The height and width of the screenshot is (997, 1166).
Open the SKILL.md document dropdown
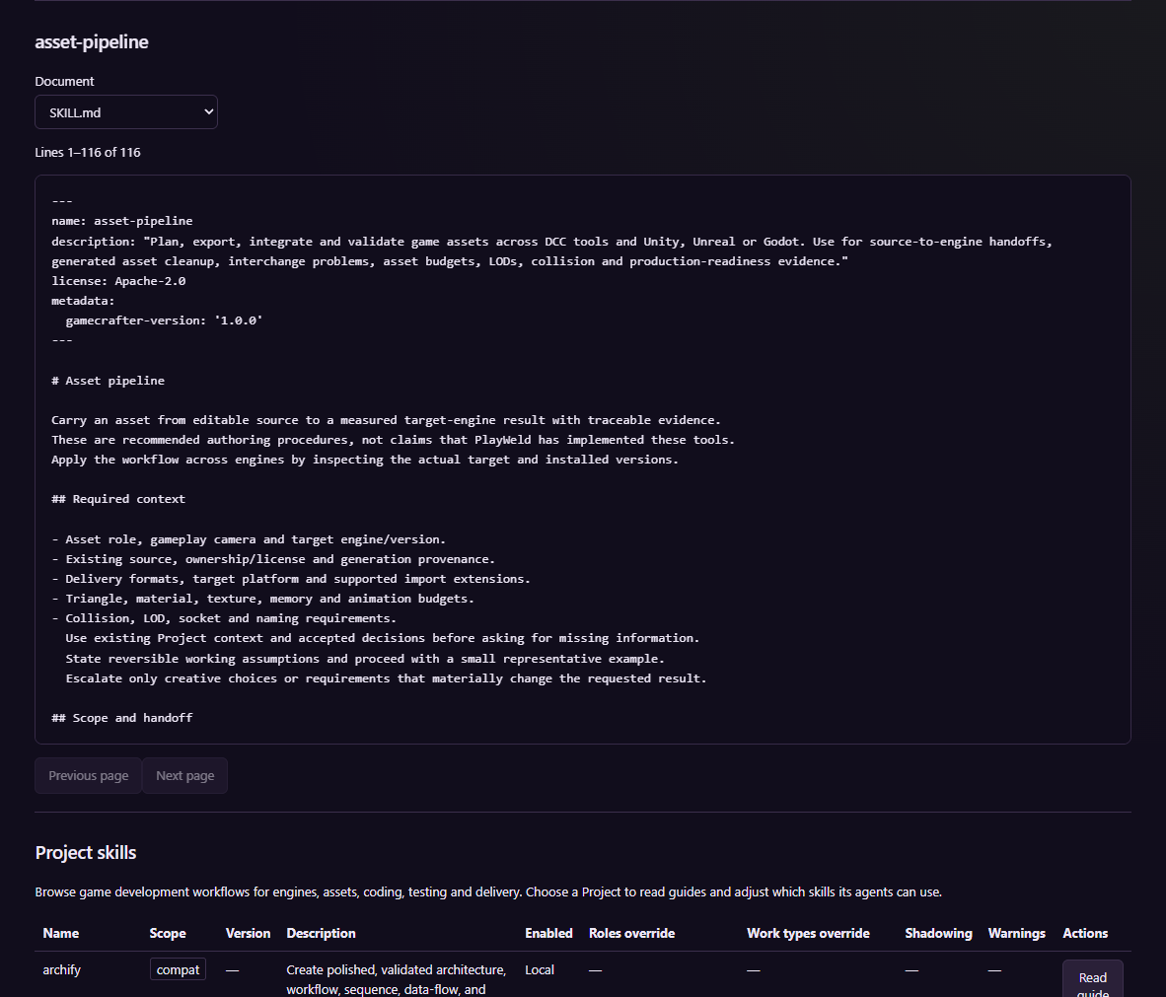coord(125,112)
